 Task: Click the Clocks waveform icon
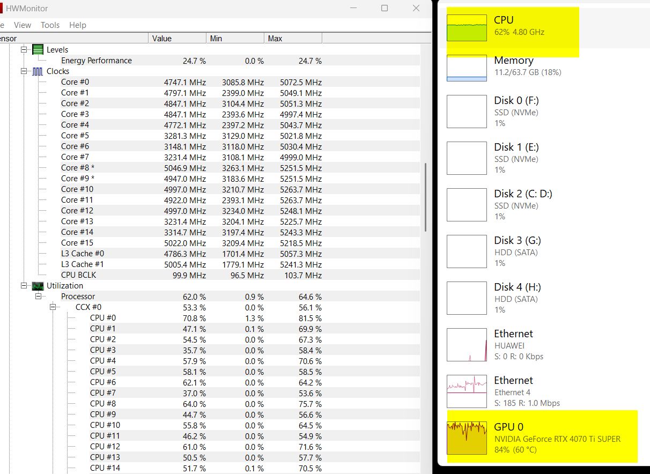(38, 71)
